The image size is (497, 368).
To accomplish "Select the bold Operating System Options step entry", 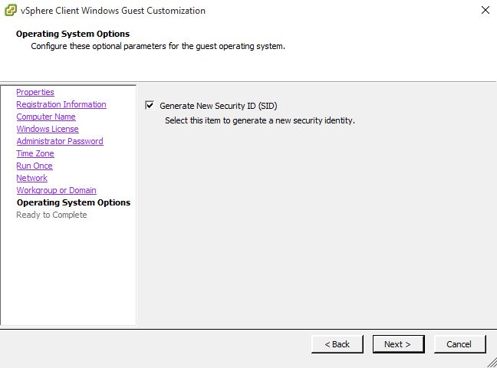I will coord(74,202).
